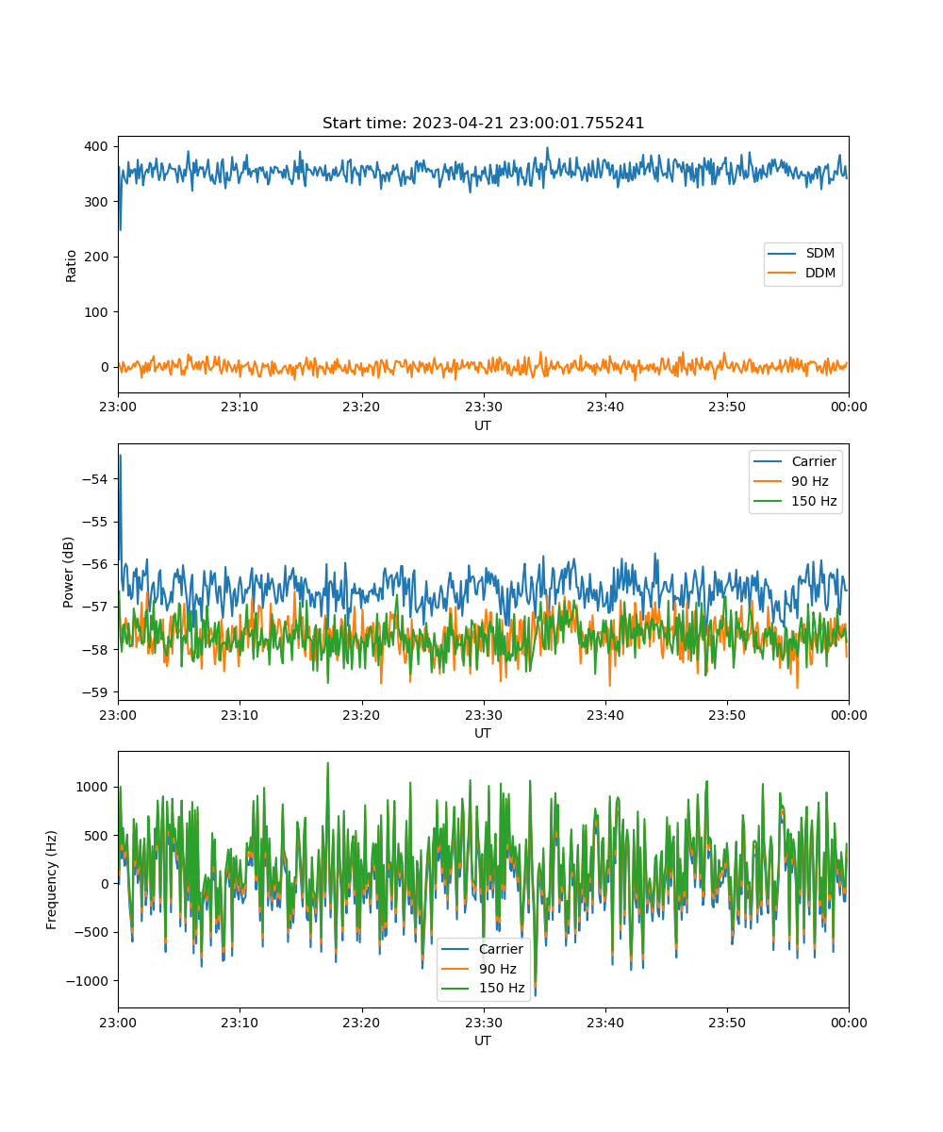The width and height of the screenshot is (943, 1132).
Task: Click blue SDM line sample in legend
Action: pos(784,254)
